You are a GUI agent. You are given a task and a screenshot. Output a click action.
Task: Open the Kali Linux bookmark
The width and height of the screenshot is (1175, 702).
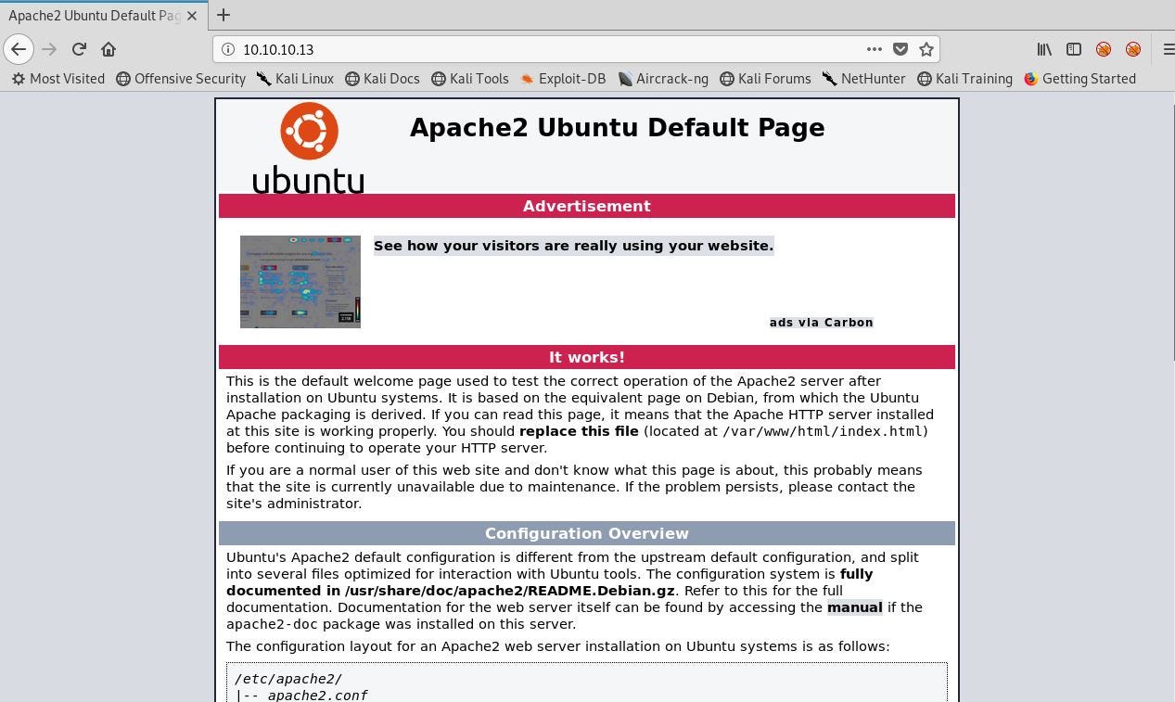pos(295,79)
